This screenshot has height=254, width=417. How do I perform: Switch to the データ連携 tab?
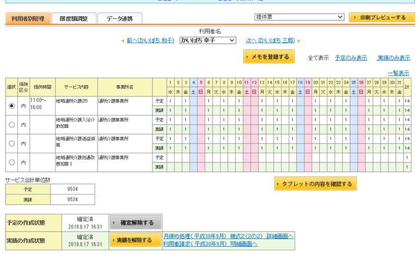coord(120,19)
